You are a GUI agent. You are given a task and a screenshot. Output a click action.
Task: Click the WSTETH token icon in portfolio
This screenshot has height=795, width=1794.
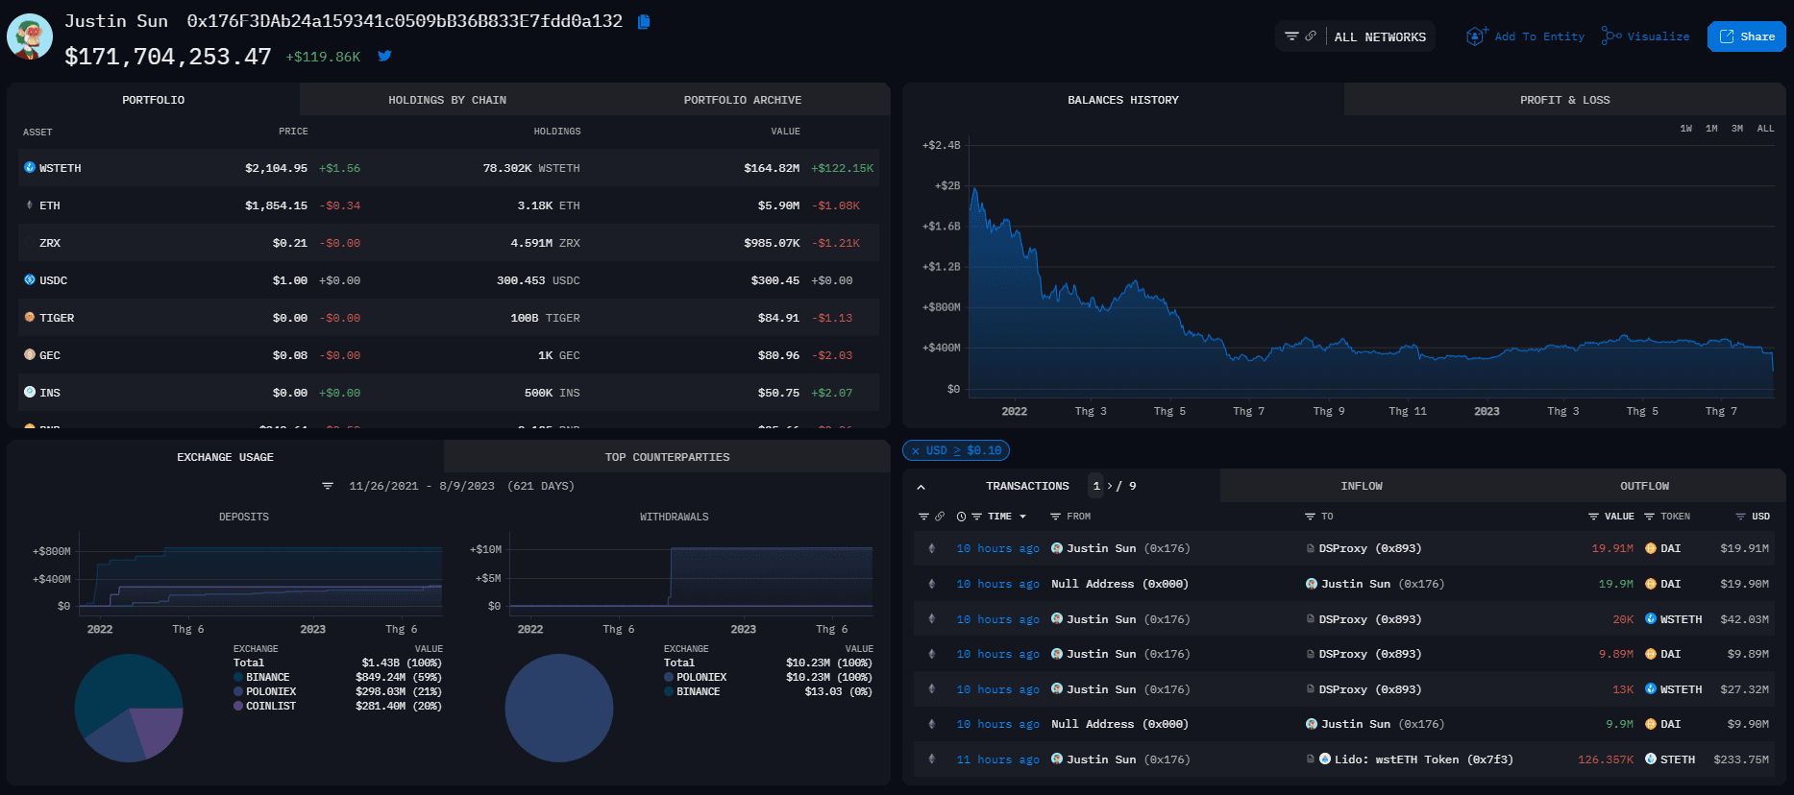30,167
